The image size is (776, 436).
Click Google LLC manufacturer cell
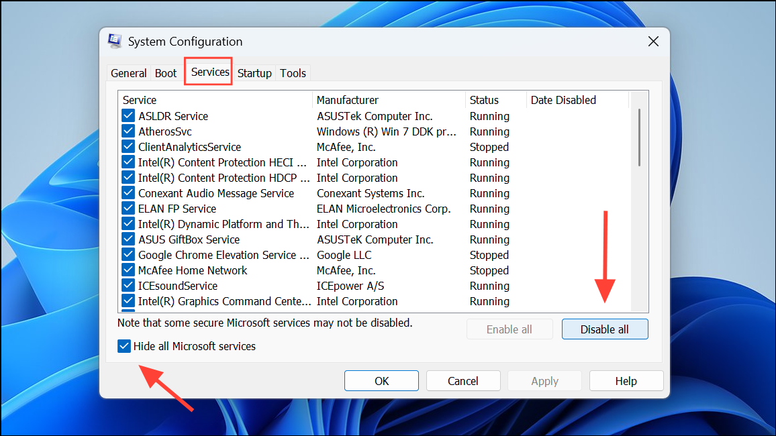[344, 255]
